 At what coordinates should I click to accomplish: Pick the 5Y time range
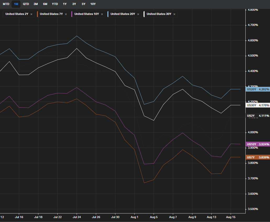pos(84,4)
